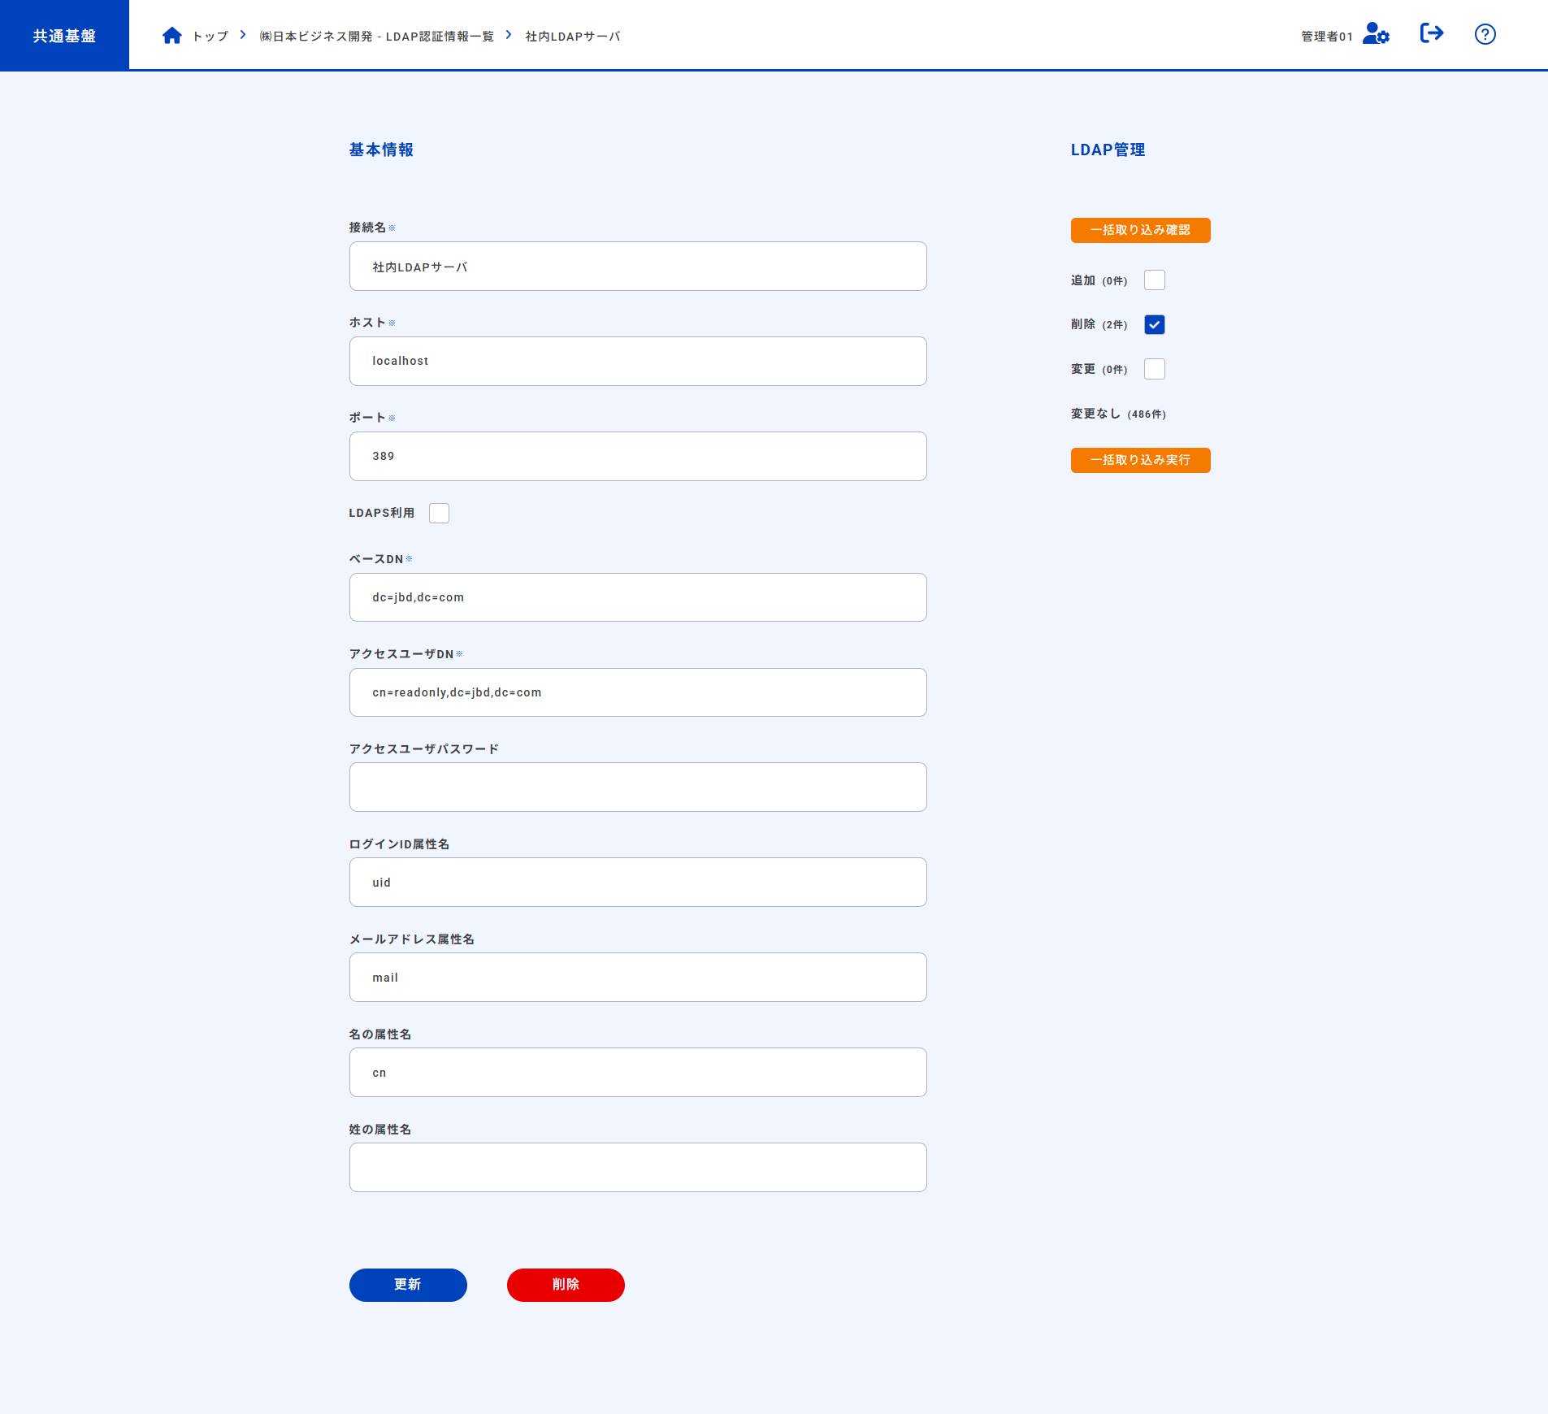Screen dimensions: 1548x1414
Task: Enable the LDAPS利用 checkbox
Action: pos(439,513)
